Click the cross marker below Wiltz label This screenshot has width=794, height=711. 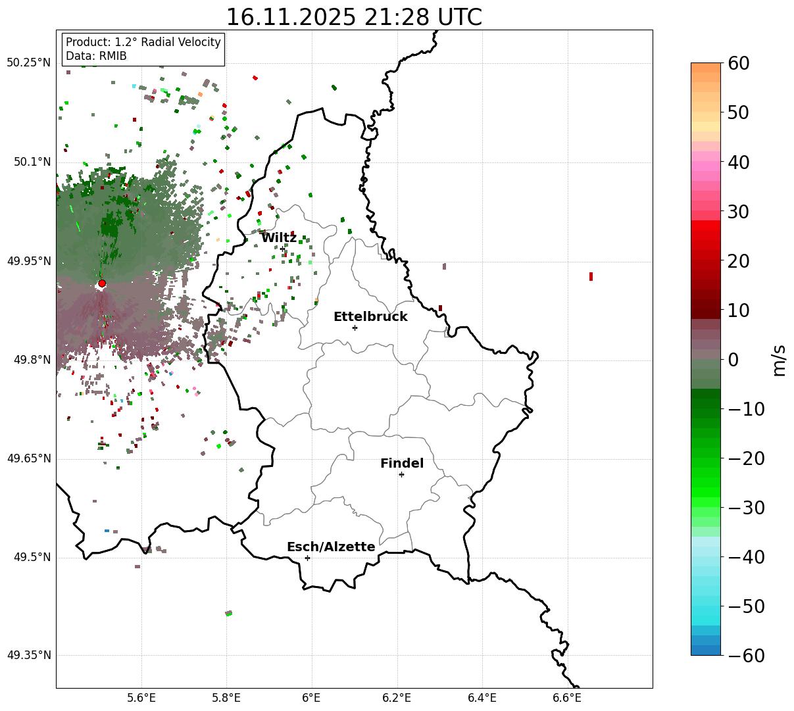[x=283, y=248]
